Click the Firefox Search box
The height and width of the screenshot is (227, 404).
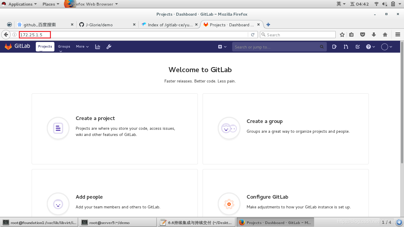[298, 35]
